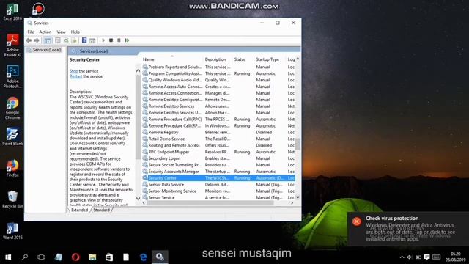Click the taskbar Search icon

click(25, 257)
